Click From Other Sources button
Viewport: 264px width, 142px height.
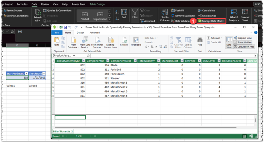pyautogui.click(x=97, y=43)
